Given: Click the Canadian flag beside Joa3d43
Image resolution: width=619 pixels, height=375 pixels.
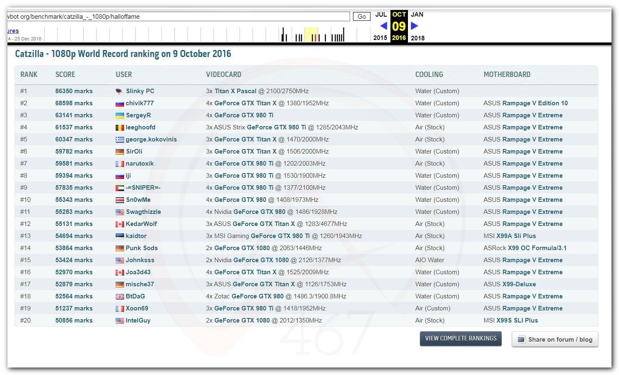Looking at the screenshot, I should pos(119,272).
